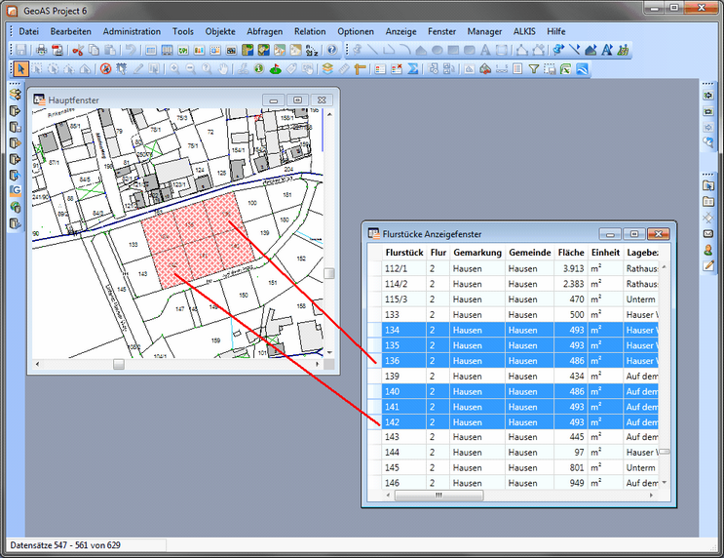Select the ellipse drawing tool icon
Image resolution: width=724 pixels, height=558 pixels.
[x=438, y=50]
